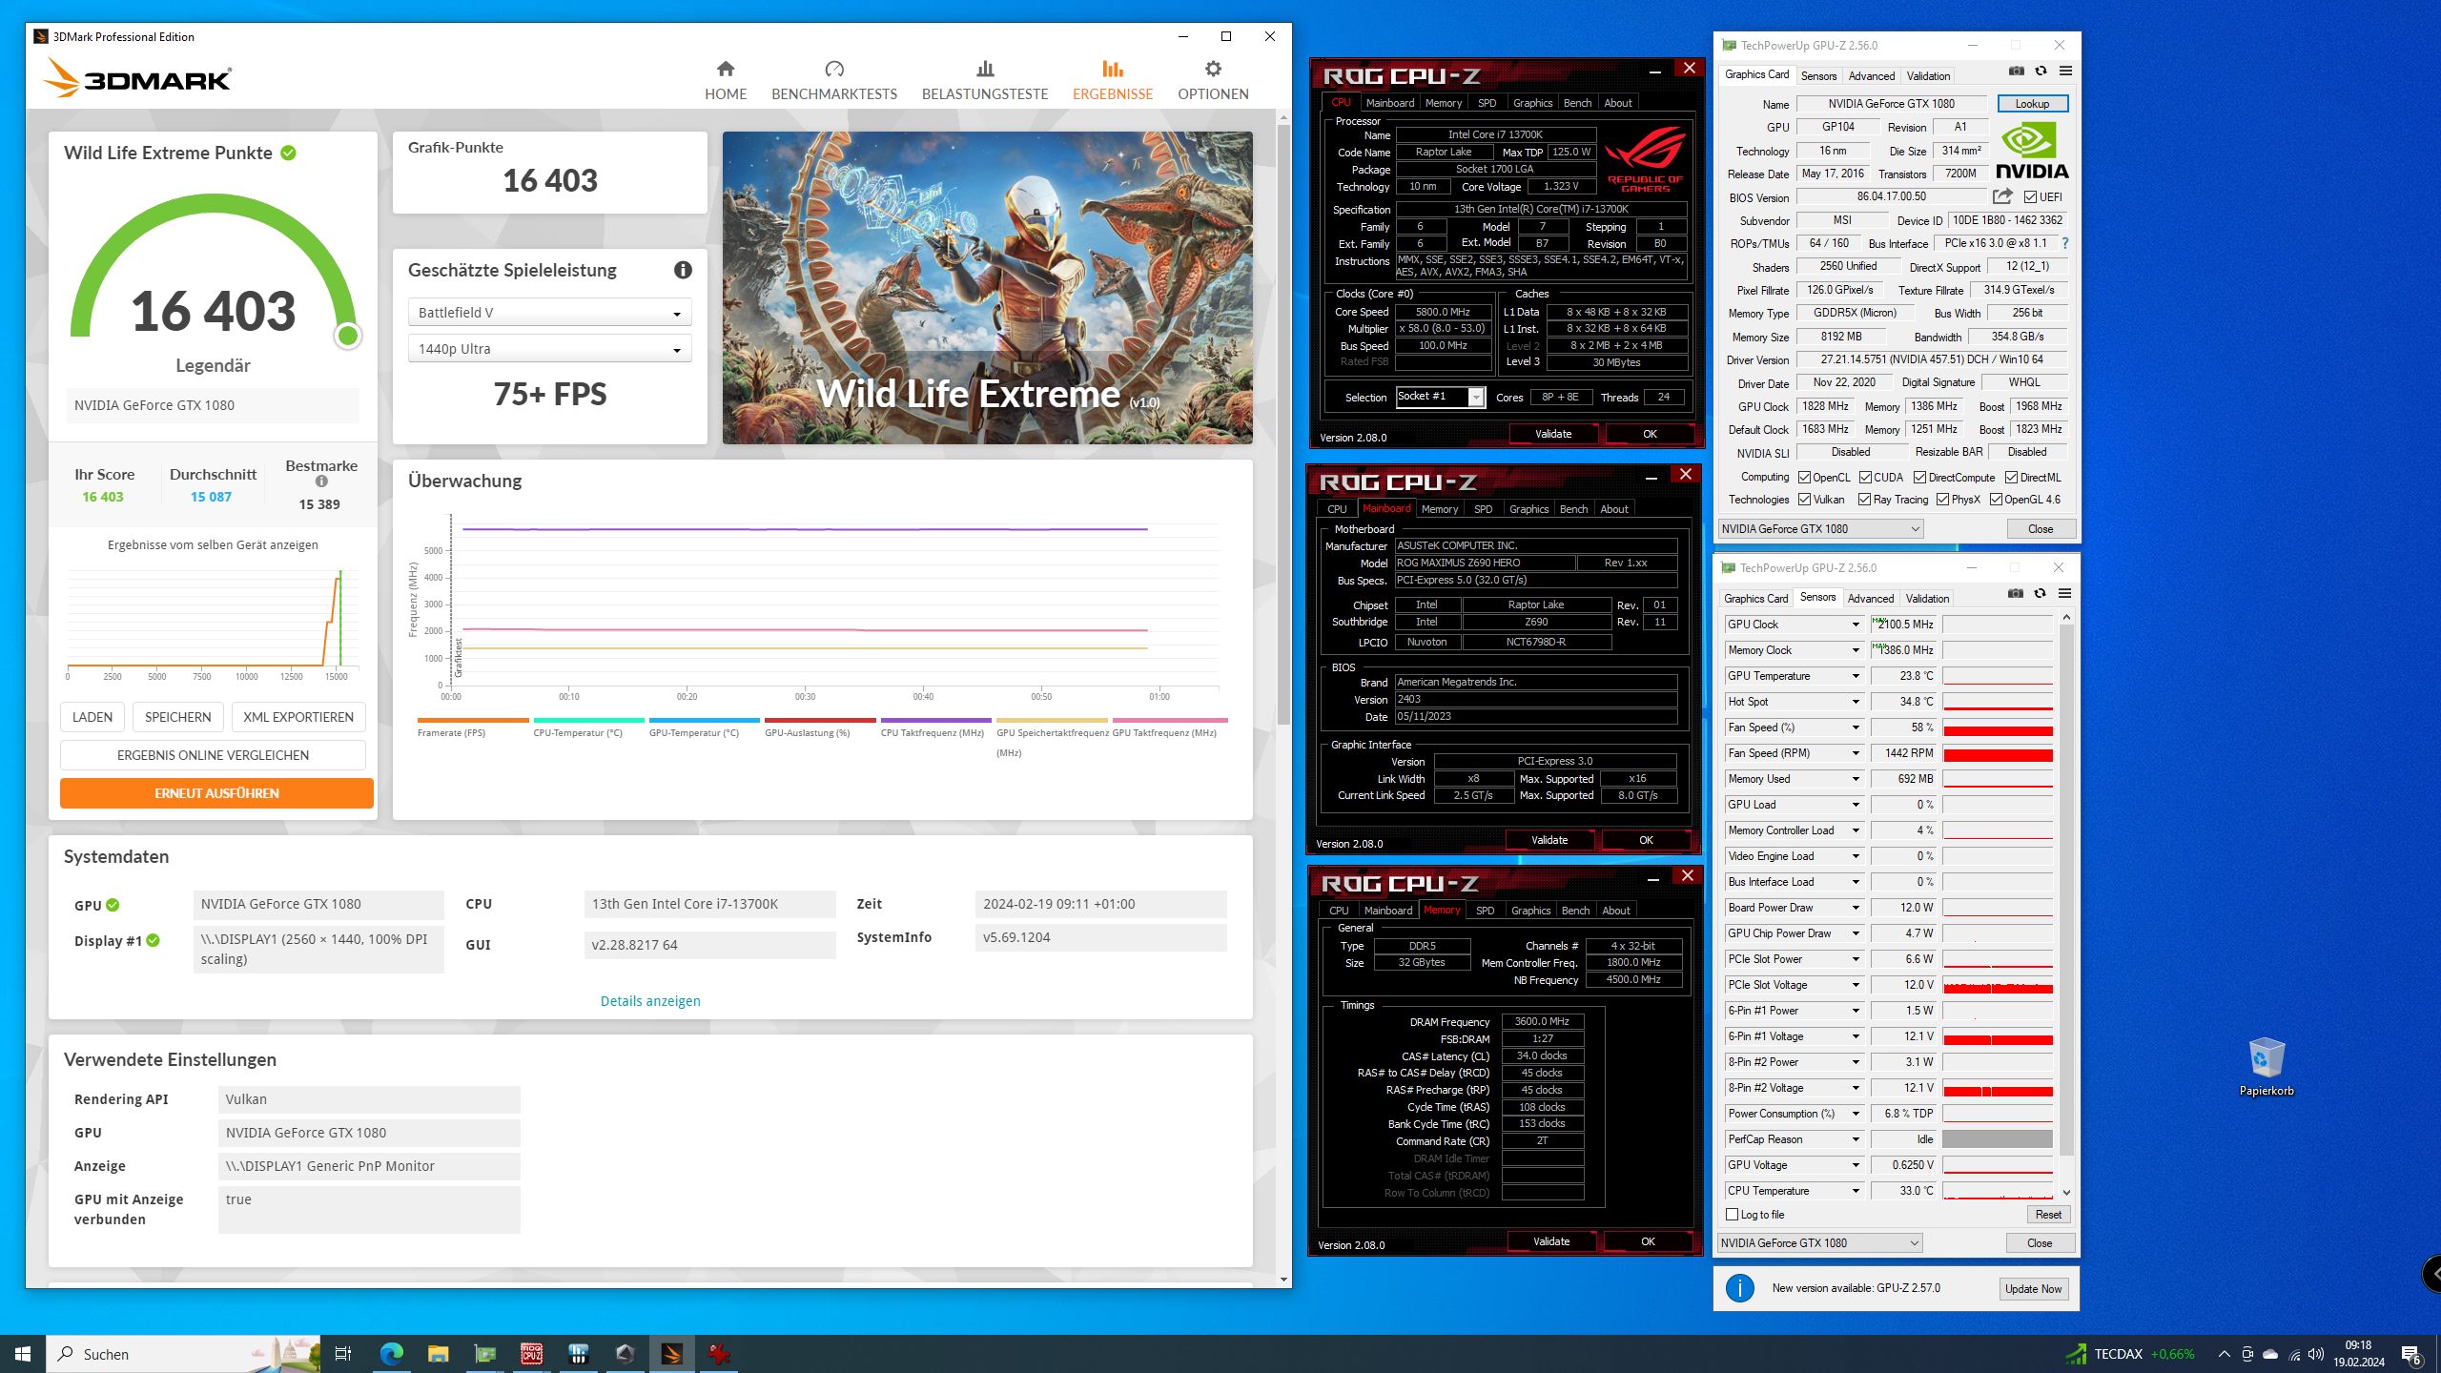Click the ERNEUT AUSFÜHREN button

pyautogui.click(x=216, y=793)
